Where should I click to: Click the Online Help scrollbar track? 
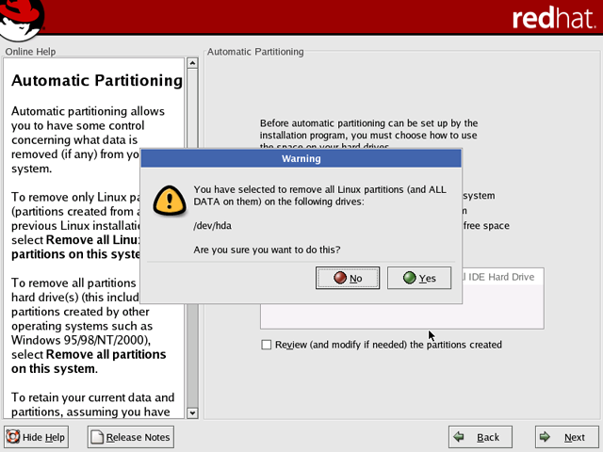(x=192, y=282)
